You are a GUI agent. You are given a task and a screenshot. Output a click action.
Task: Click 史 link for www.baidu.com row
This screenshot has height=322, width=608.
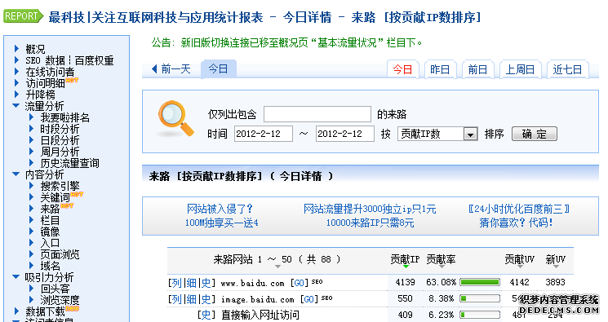pos(206,283)
